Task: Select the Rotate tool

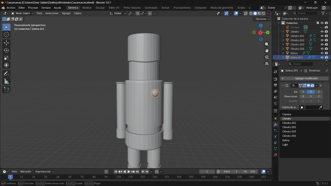Action: 6,50
